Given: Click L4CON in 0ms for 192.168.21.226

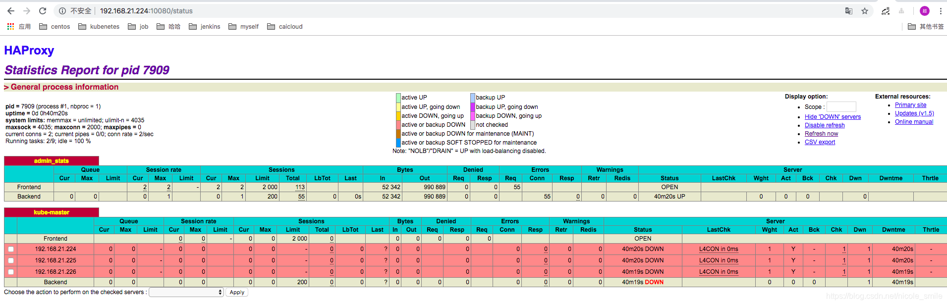Looking at the screenshot, I should click(x=719, y=272).
